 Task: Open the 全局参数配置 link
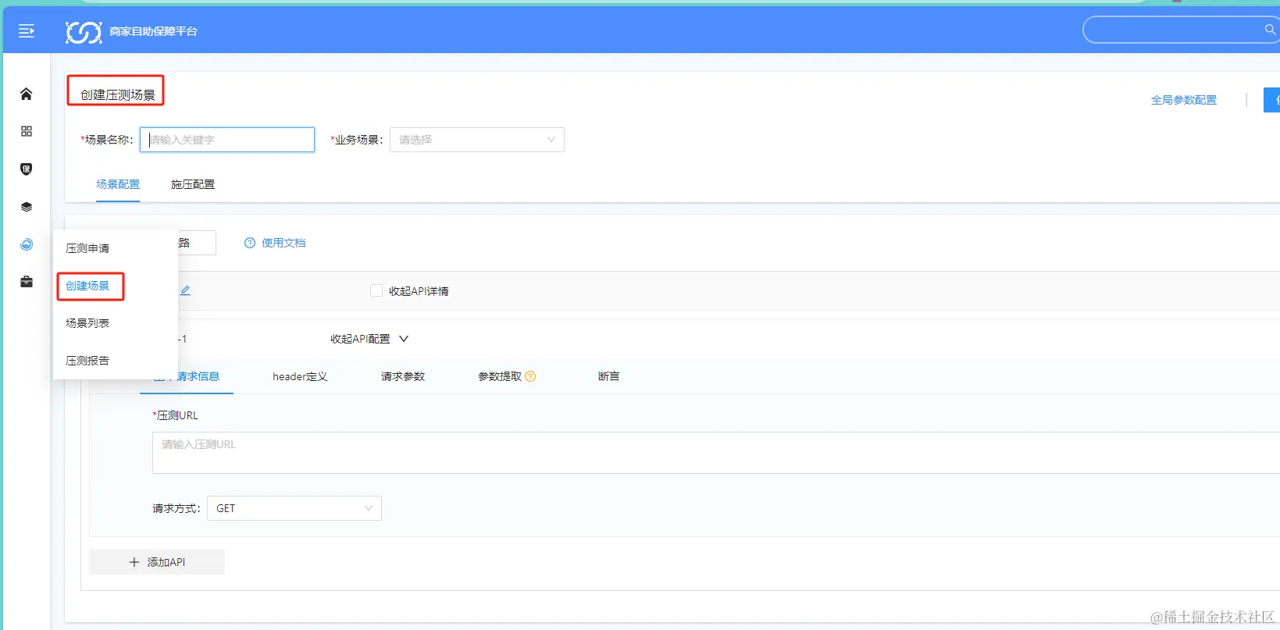point(1184,100)
